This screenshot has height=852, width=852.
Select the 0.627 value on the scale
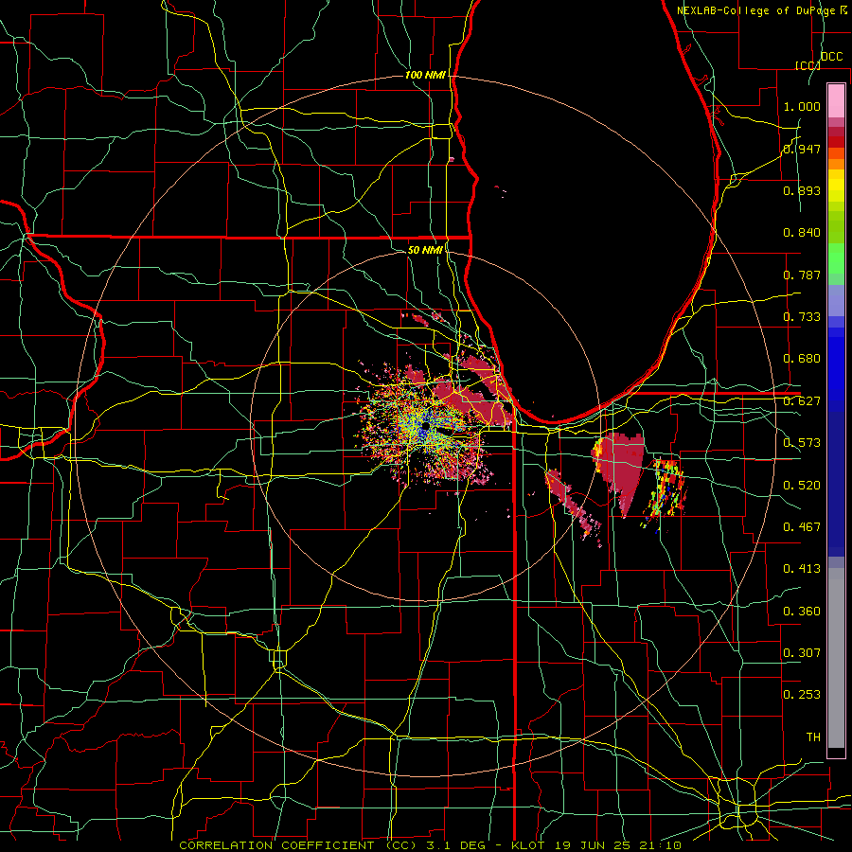[802, 401]
